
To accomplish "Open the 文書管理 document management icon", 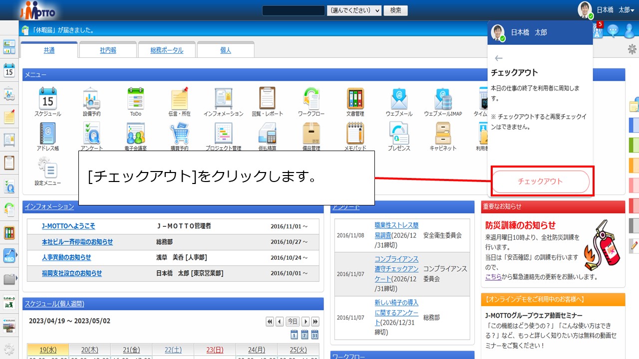I will coord(355,99).
